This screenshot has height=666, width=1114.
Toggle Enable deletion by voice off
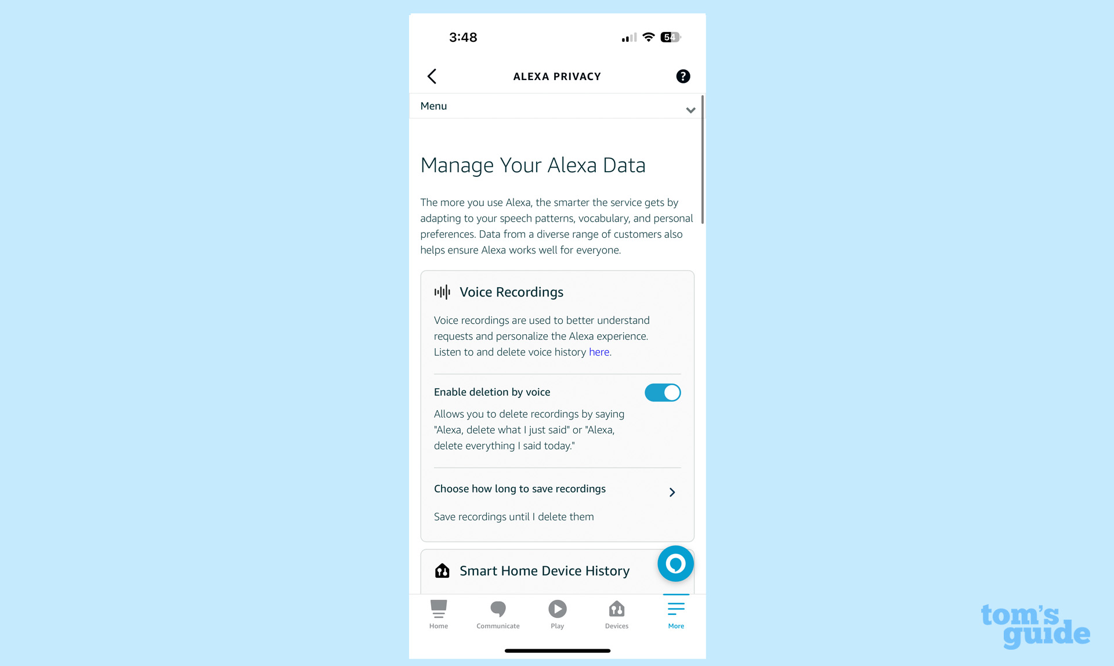[x=662, y=392]
